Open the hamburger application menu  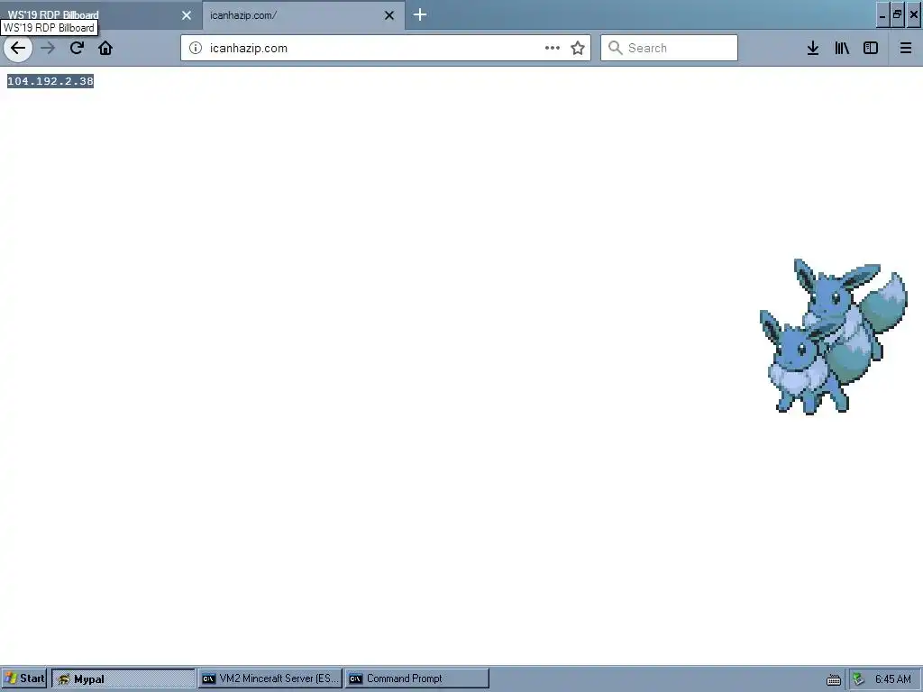point(906,49)
